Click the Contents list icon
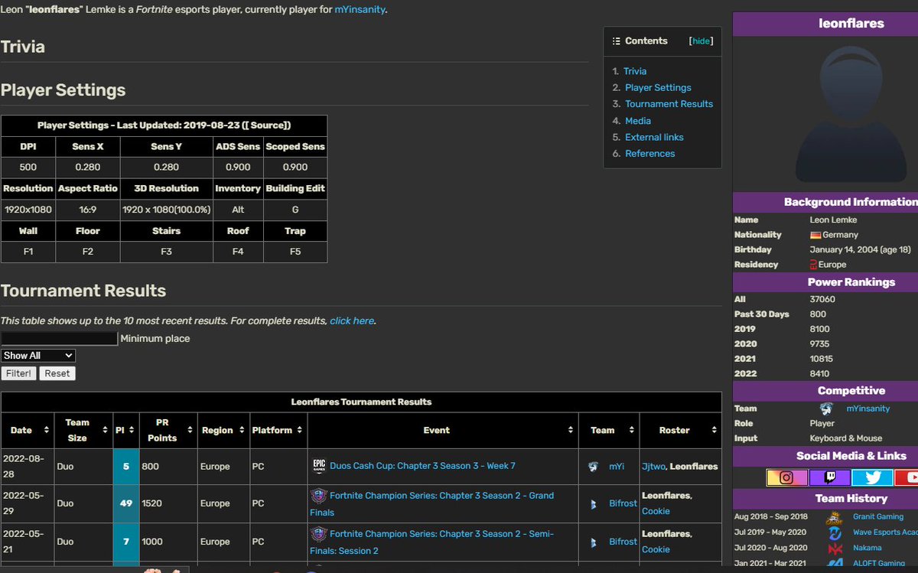918x573 pixels. 615,41
